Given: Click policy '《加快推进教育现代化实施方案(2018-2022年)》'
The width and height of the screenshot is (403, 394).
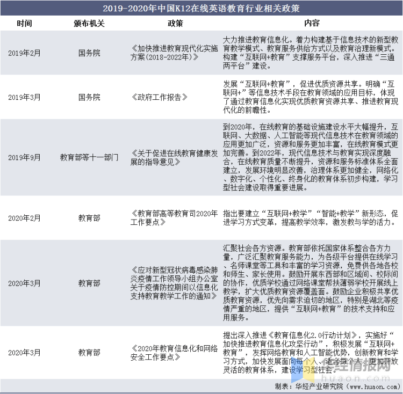Looking at the screenshot, I should [174, 53].
